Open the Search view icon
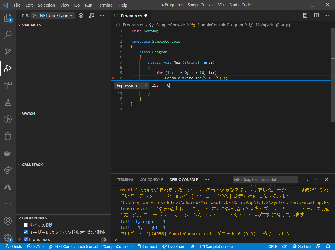The width and height of the screenshot is (335, 250). click(8, 34)
